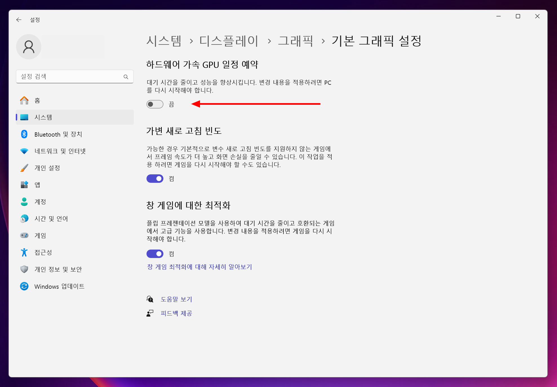The image size is (557, 387).
Task: Click the 개인 설정 paintbrush icon
Action: [x=24, y=168]
